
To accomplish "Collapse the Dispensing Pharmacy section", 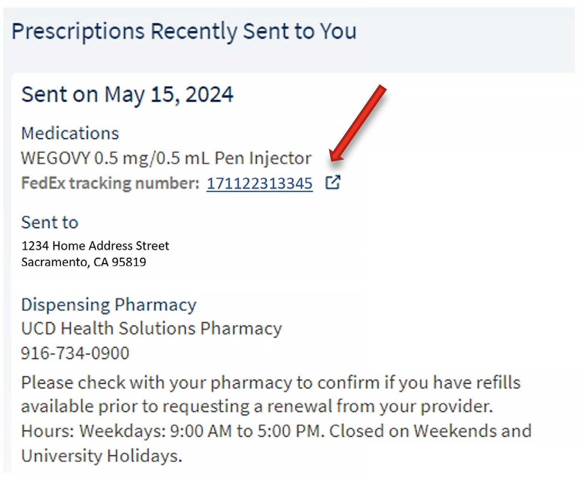I will [x=109, y=304].
